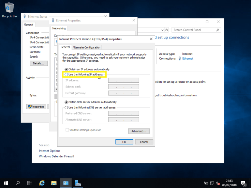Select 'Use the following IP address' option
Image resolution: width=251 pixels, height=188 pixels.
(x=67, y=74)
